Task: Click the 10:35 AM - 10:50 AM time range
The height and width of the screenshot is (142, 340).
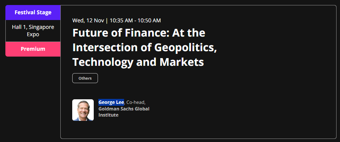Action: 135,20
